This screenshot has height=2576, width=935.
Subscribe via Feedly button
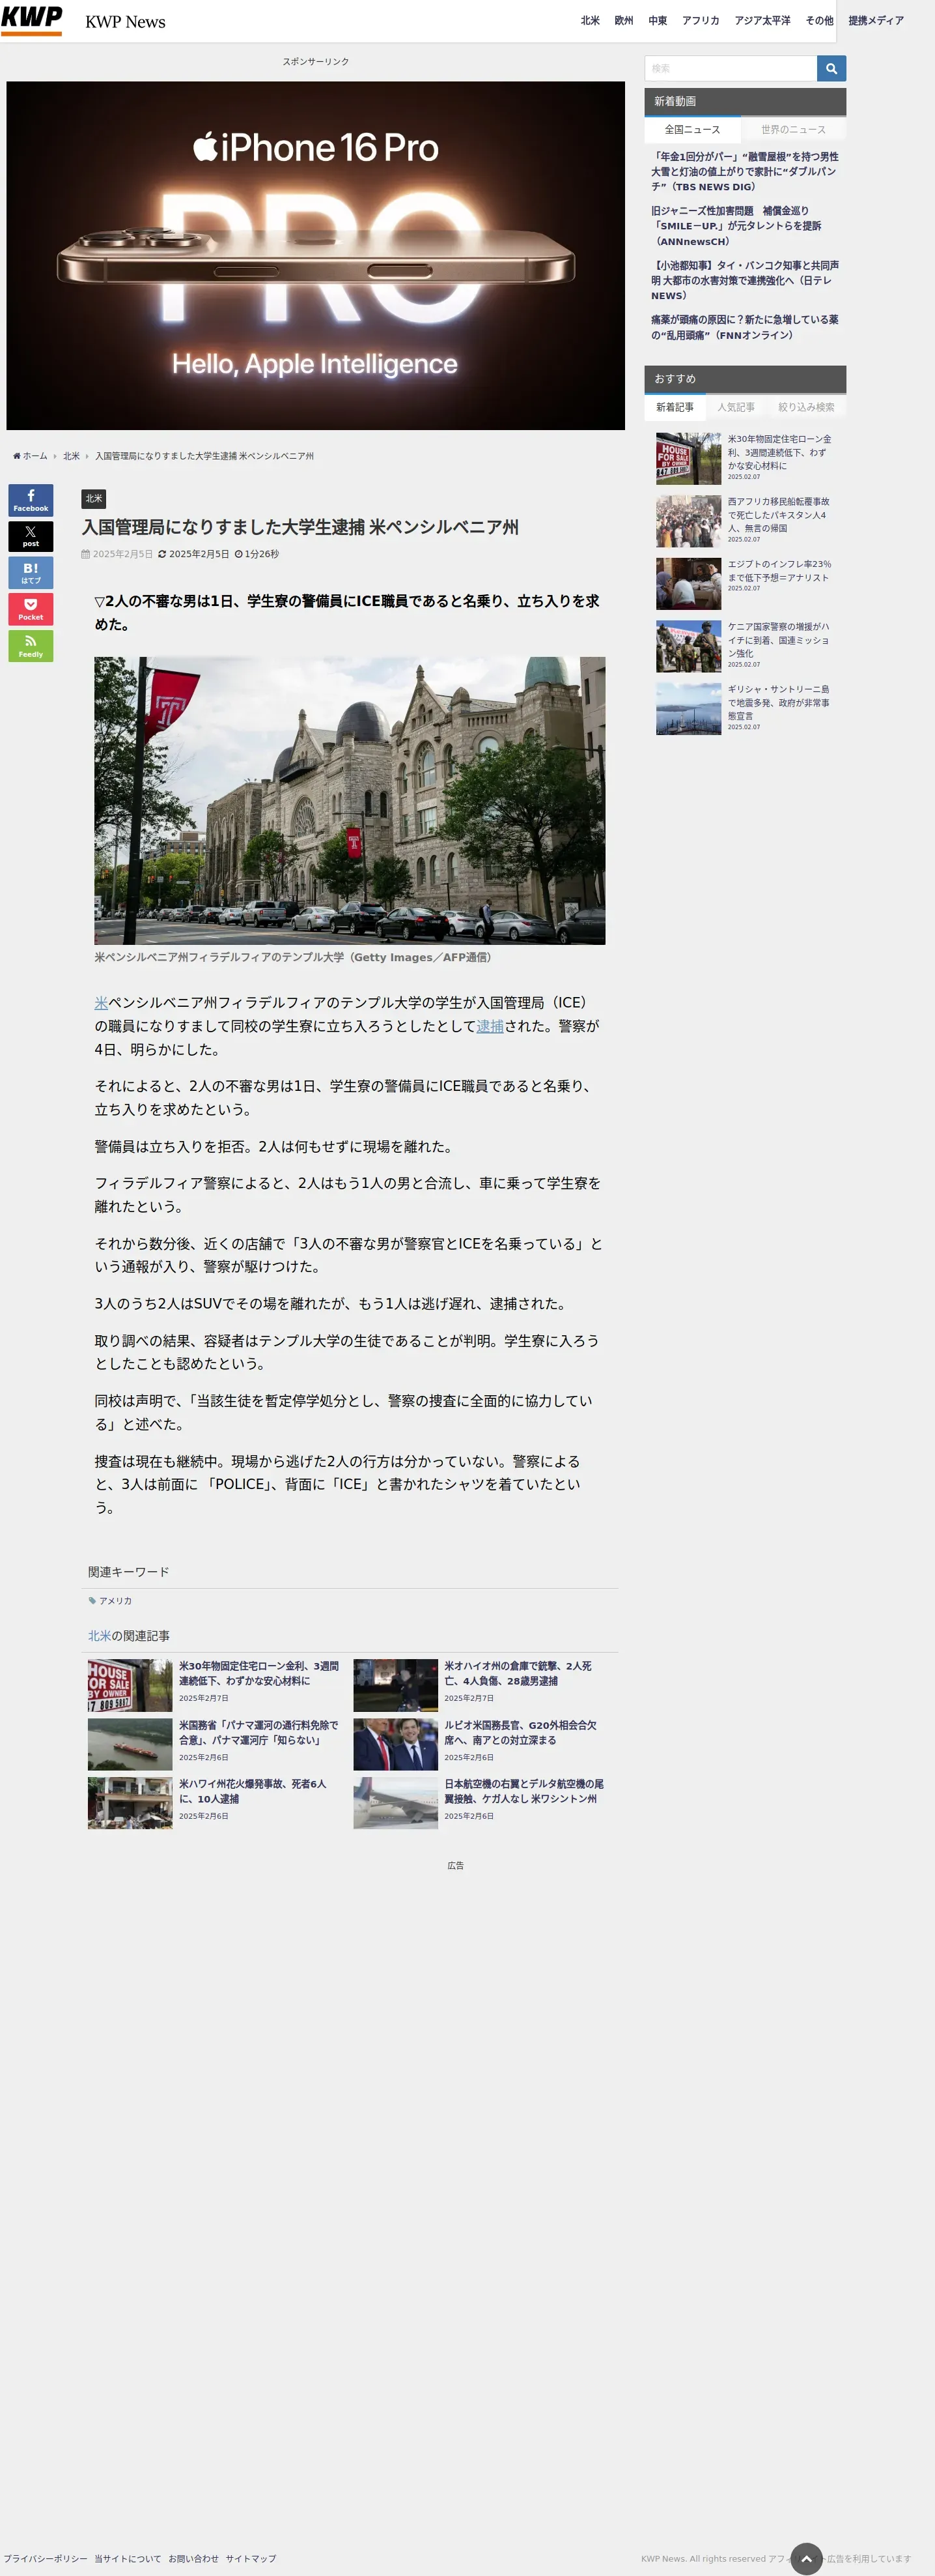click(x=31, y=645)
